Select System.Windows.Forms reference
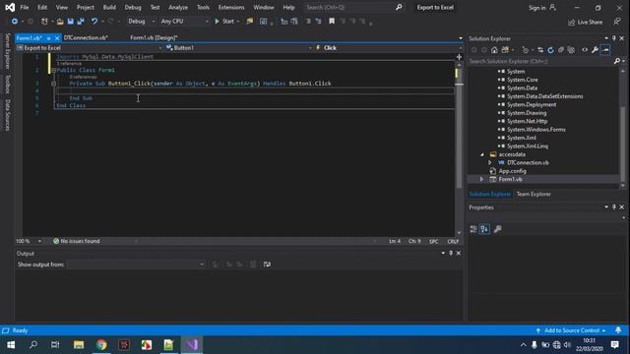This screenshot has width=630, height=354. click(x=535, y=129)
